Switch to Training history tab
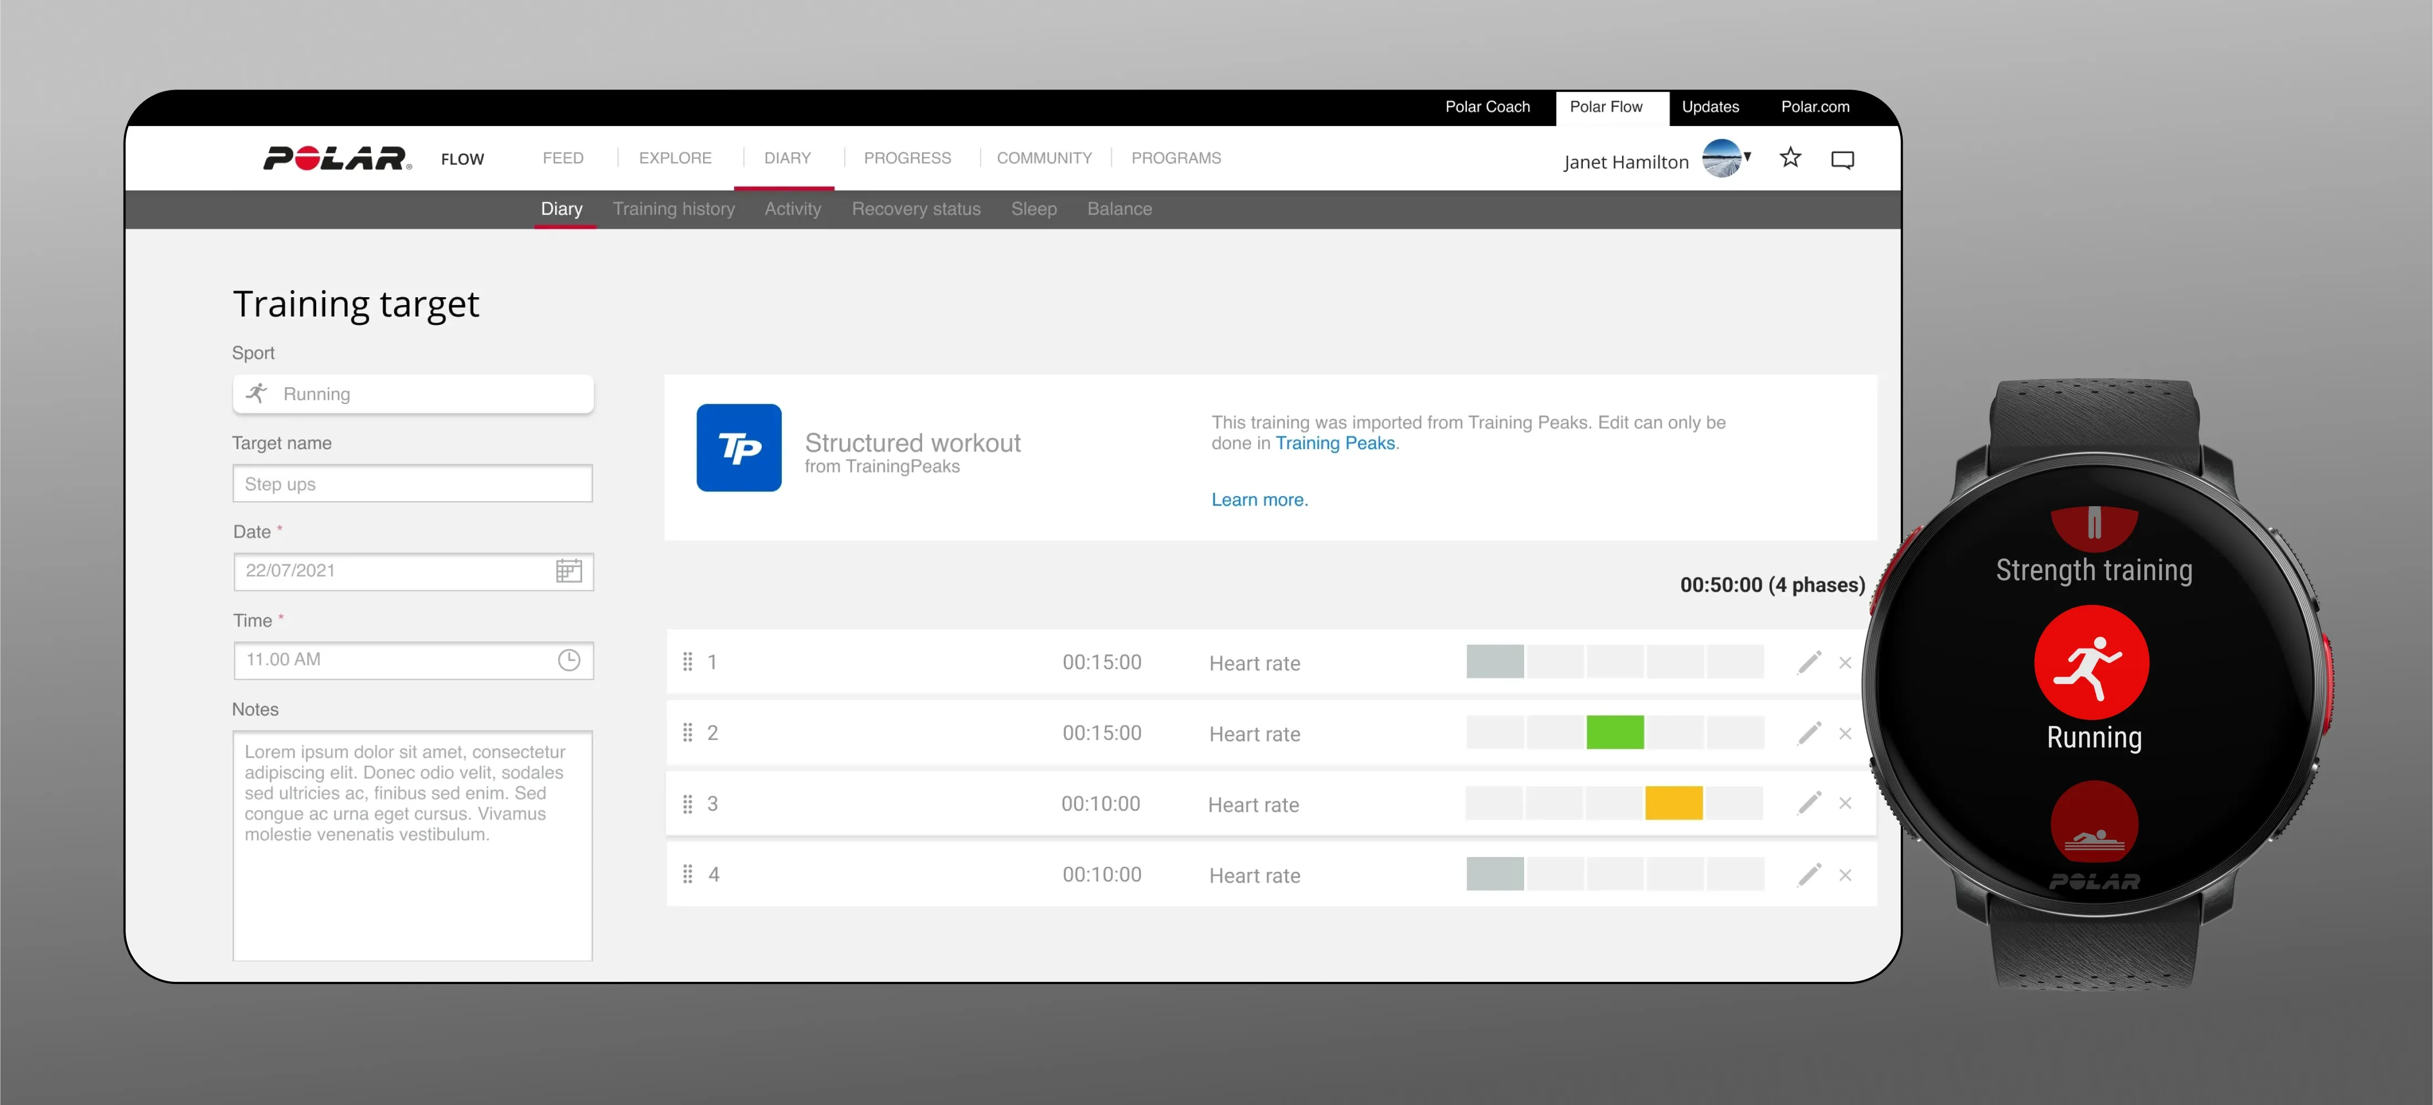 (x=673, y=208)
